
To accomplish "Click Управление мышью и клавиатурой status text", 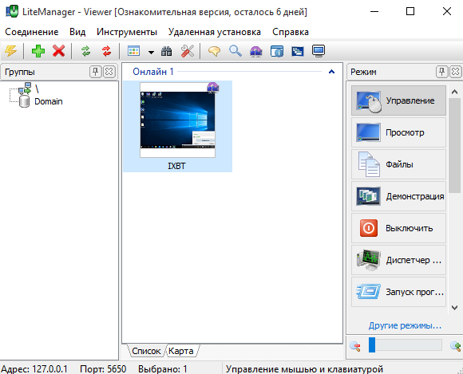I will [304, 369].
